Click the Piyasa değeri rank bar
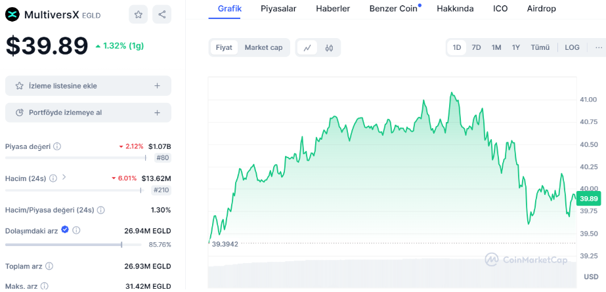Image resolution: width=606 pixels, height=292 pixels. tap(76, 157)
